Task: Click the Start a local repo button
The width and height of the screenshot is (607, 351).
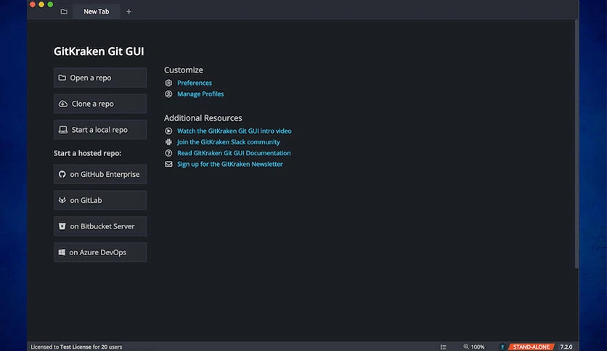Action: 100,130
